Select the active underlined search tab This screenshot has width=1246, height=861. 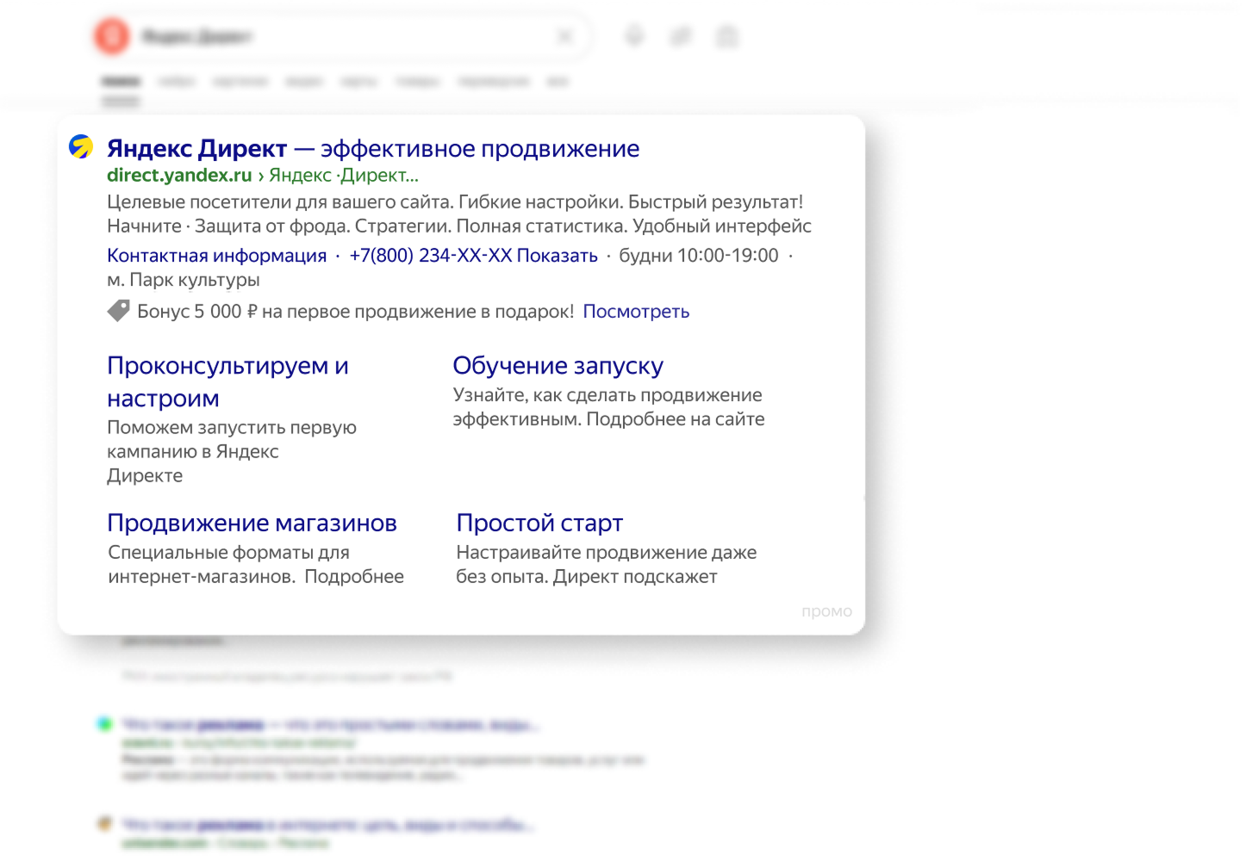coord(121,82)
